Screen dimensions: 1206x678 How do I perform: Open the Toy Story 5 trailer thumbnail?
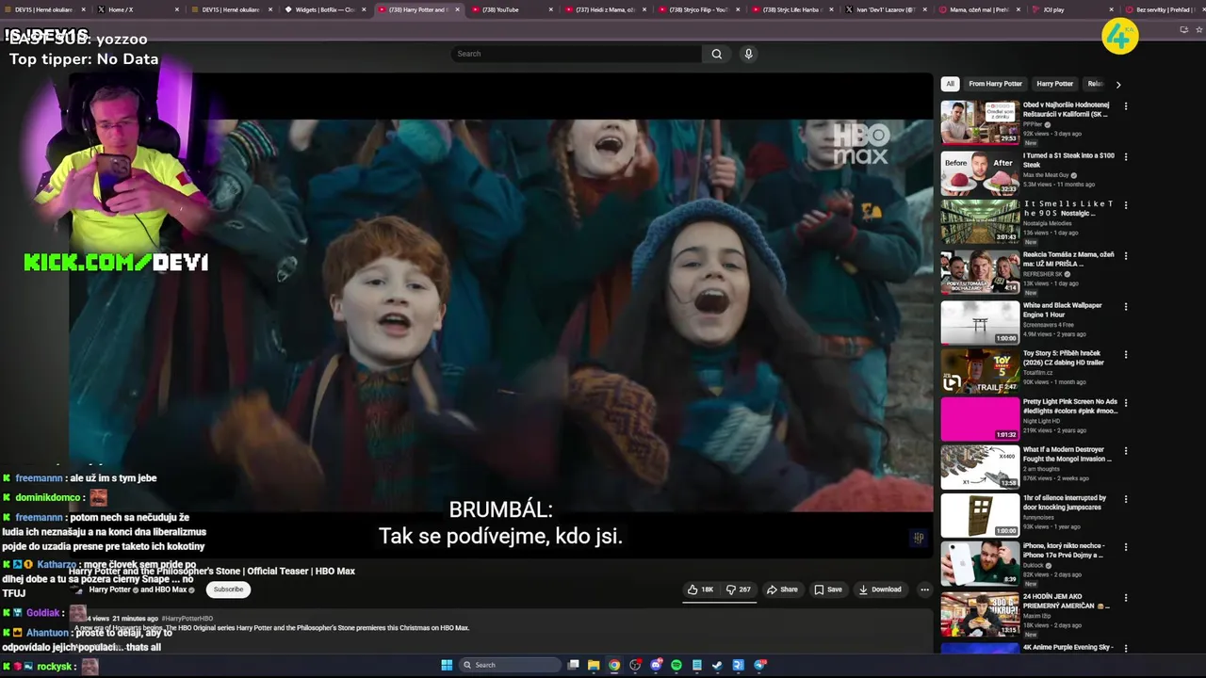coord(980,371)
